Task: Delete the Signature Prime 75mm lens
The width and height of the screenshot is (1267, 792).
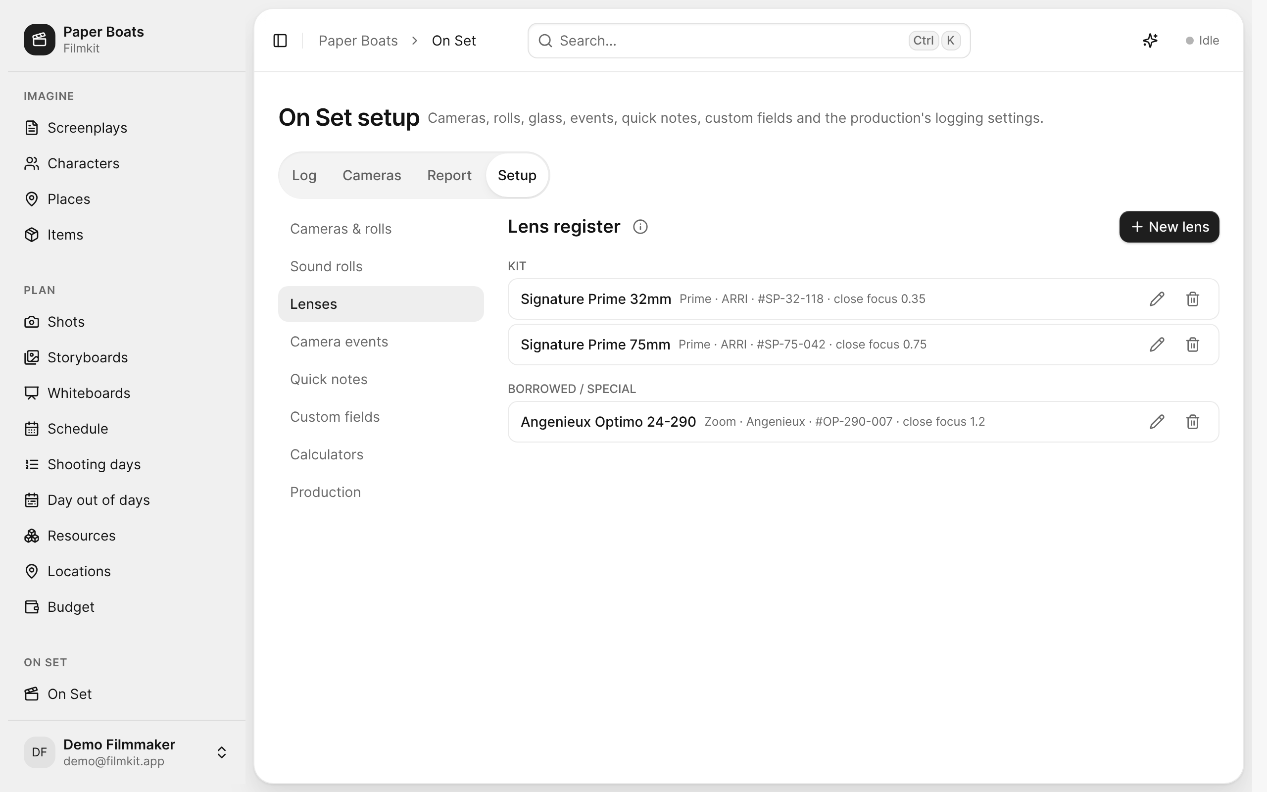Action: click(x=1193, y=345)
